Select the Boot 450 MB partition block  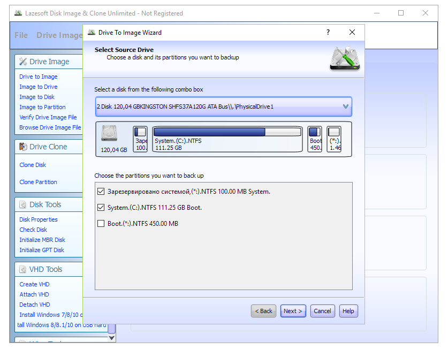pyautogui.click(x=315, y=139)
